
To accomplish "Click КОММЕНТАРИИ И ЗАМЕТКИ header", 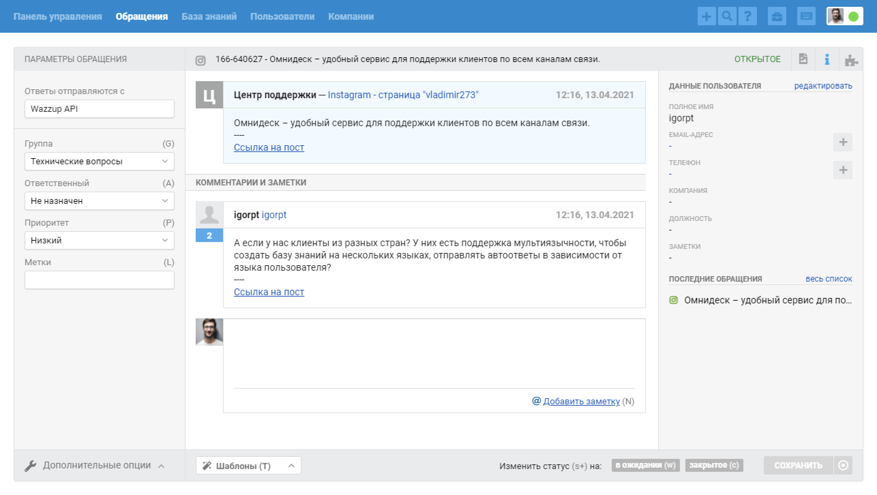I will [251, 182].
